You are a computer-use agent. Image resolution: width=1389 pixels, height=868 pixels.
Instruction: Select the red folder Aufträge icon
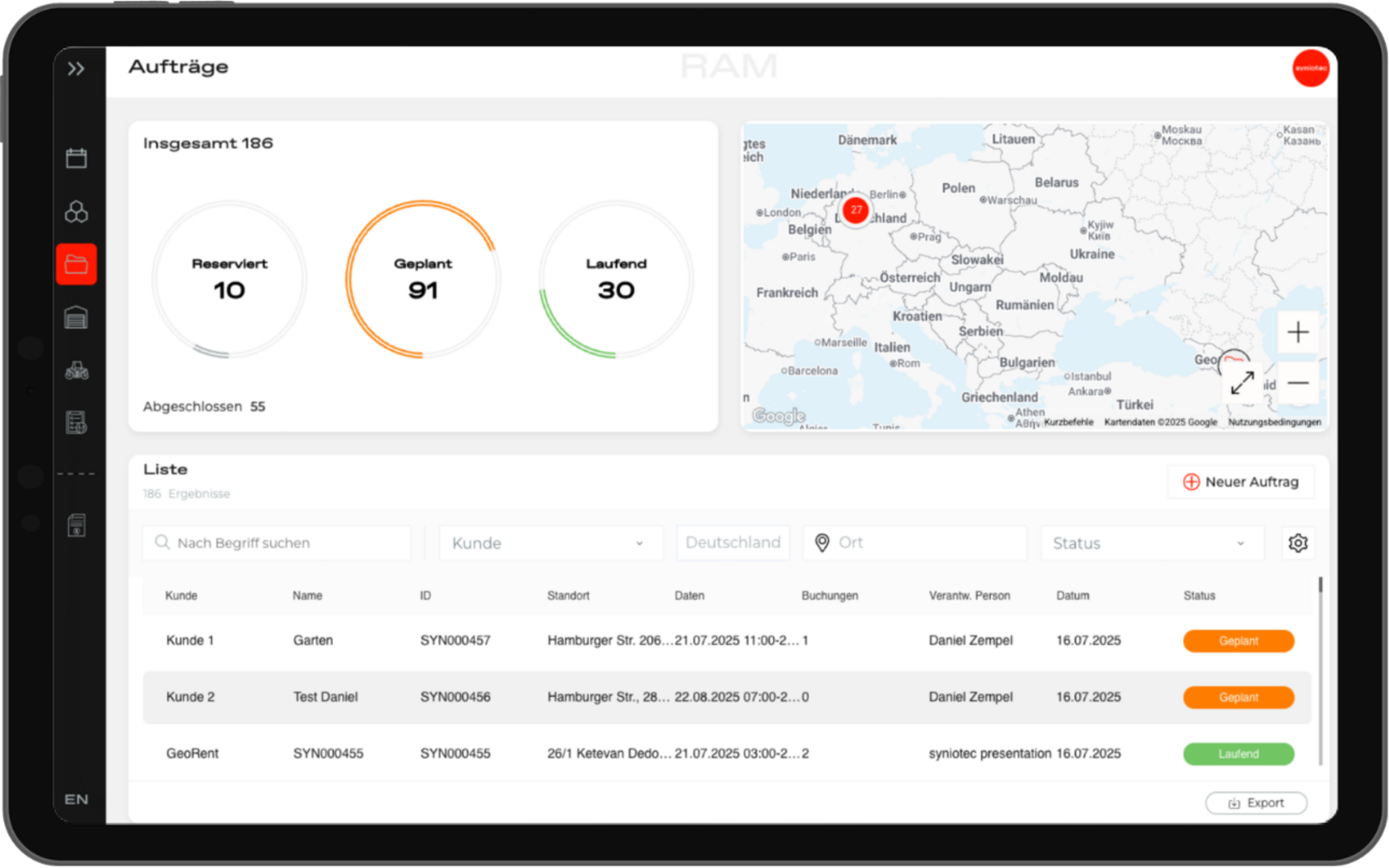click(x=76, y=264)
